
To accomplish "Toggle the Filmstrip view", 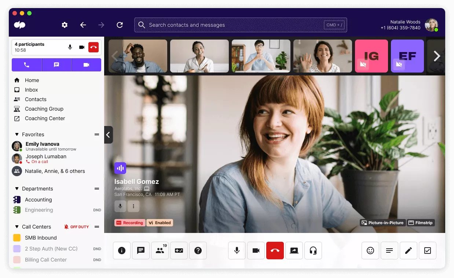I will point(421,223).
